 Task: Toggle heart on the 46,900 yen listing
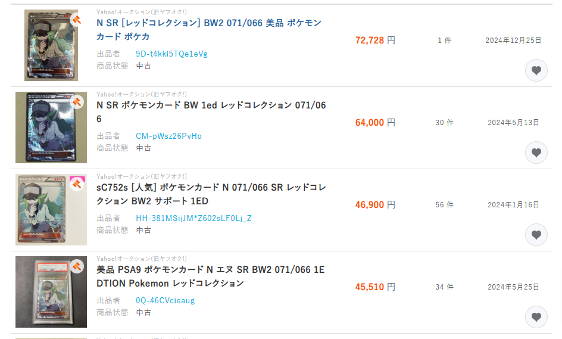pyautogui.click(x=536, y=235)
